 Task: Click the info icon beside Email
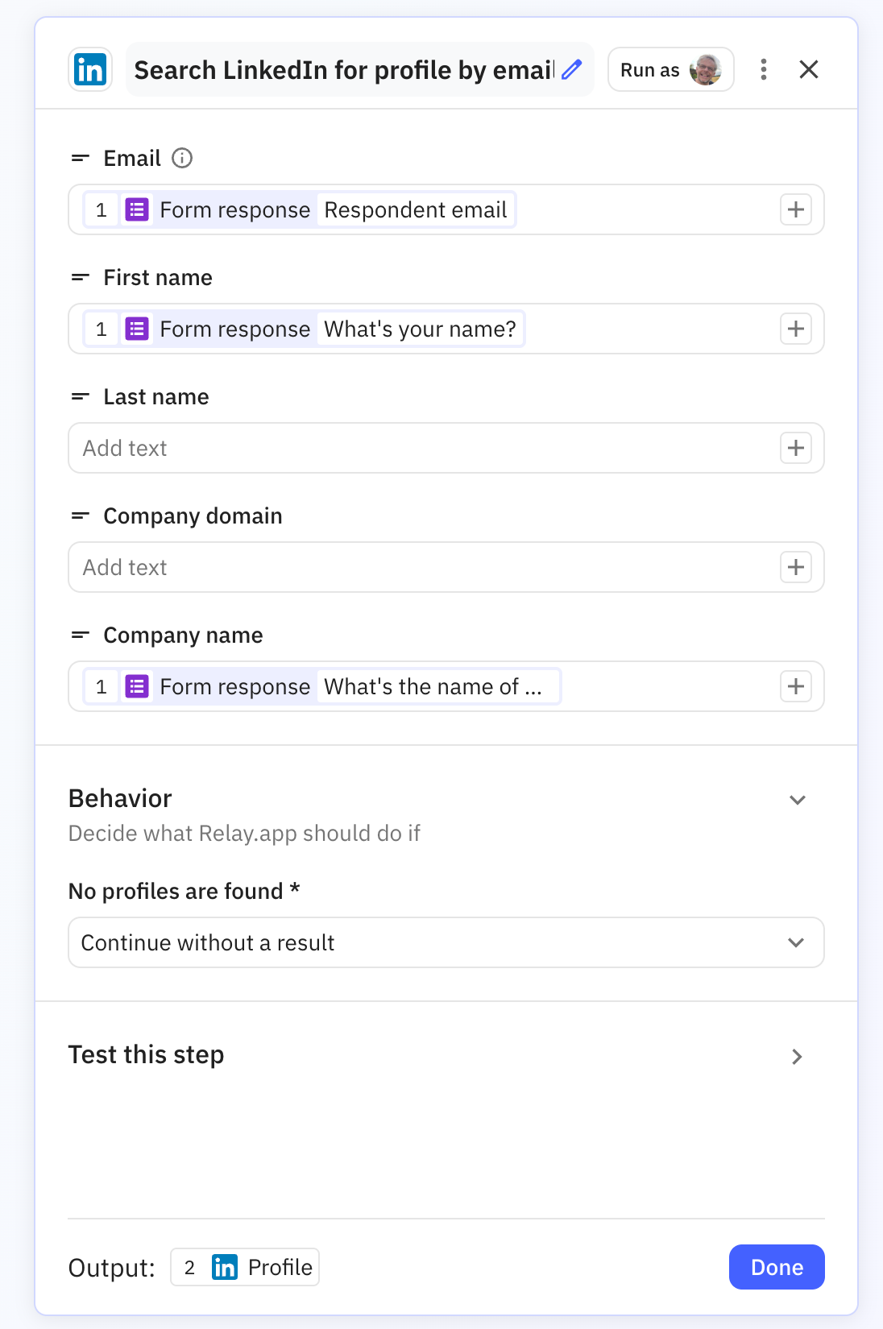(182, 158)
